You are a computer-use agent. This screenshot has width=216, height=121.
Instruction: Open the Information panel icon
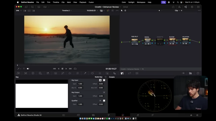click(x=198, y=73)
